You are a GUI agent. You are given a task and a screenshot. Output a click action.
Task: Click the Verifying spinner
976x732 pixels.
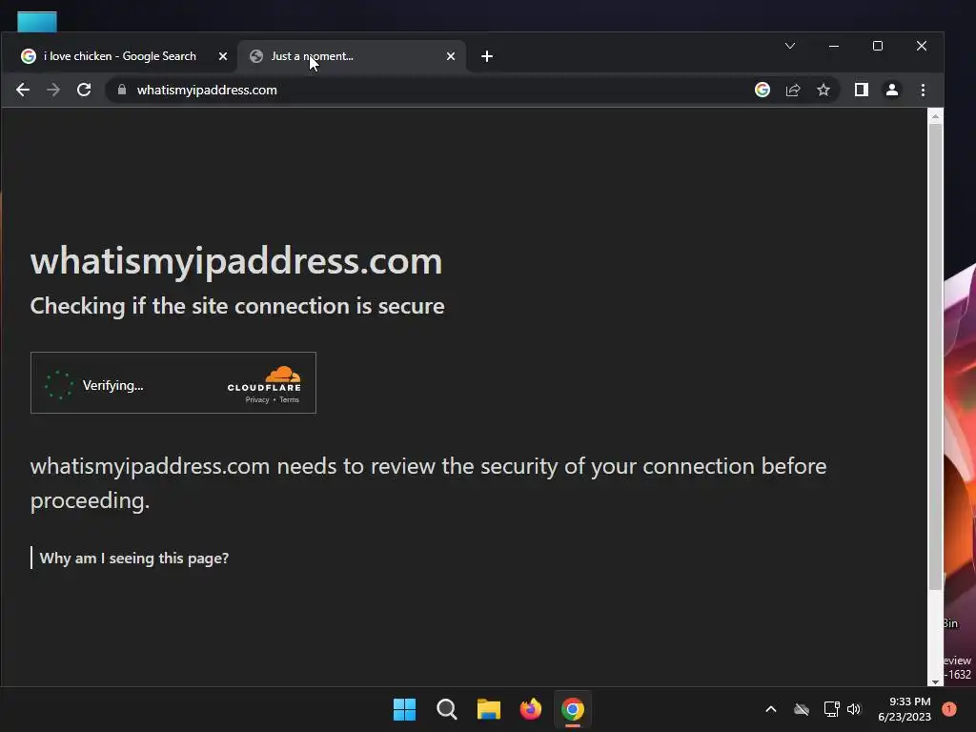pyautogui.click(x=58, y=385)
